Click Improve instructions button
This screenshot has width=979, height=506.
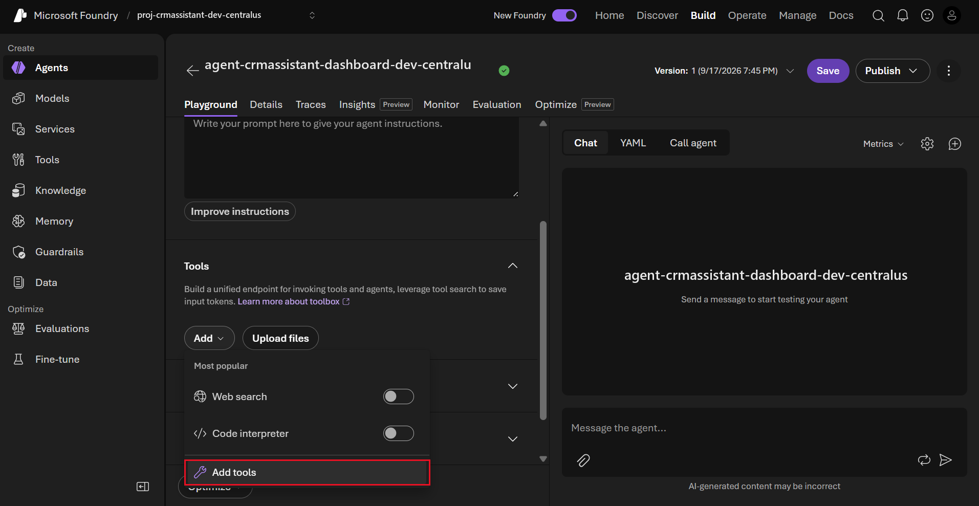tap(240, 211)
